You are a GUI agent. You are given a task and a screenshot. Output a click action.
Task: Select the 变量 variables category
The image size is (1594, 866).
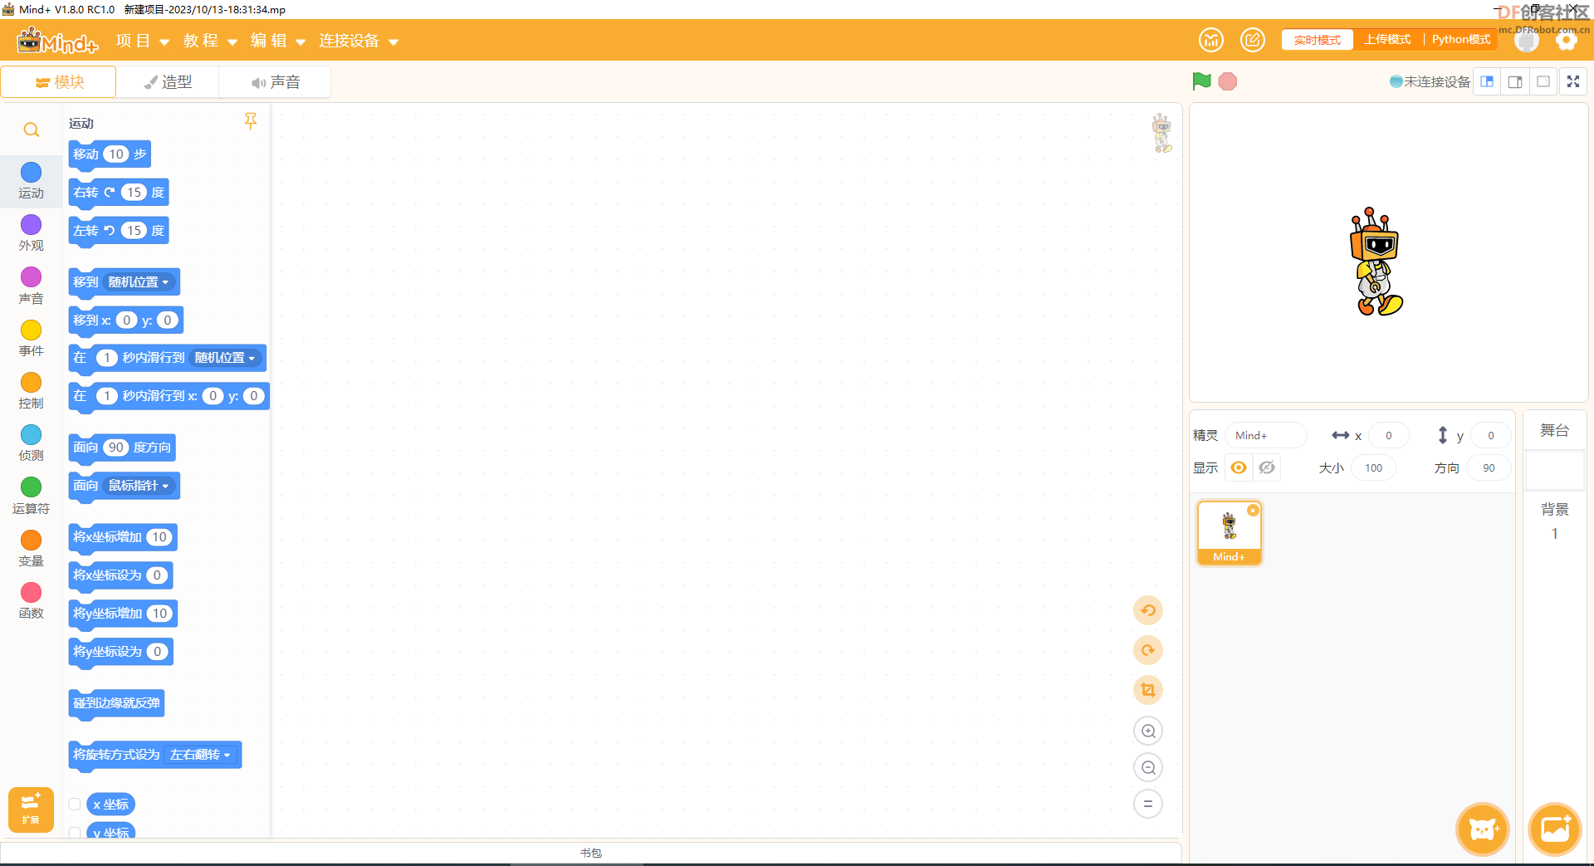31,549
